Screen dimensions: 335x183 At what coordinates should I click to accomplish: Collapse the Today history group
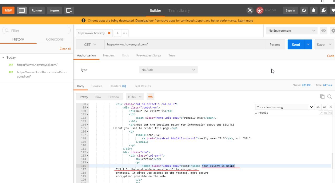click(3, 58)
